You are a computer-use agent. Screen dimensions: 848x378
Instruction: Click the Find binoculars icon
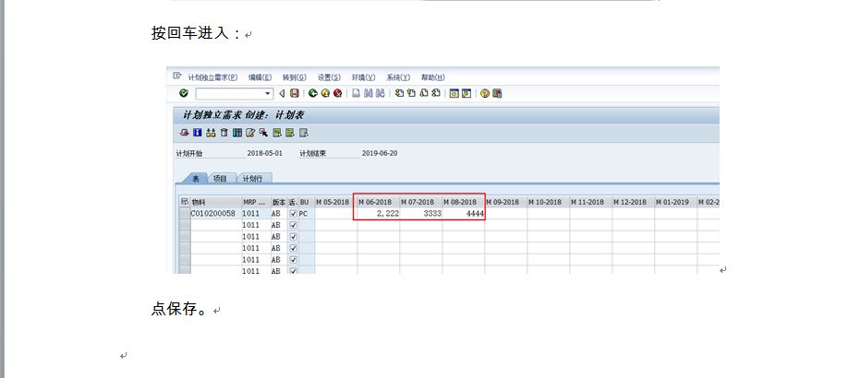pyautogui.click(x=369, y=93)
